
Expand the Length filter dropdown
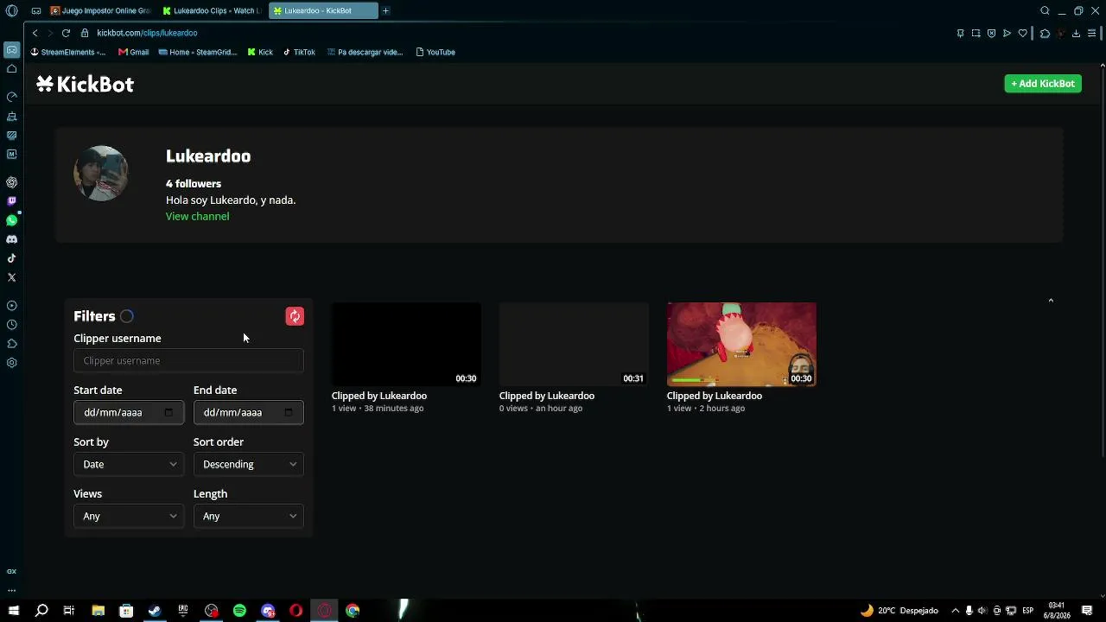pyautogui.click(x=249, y=517)
